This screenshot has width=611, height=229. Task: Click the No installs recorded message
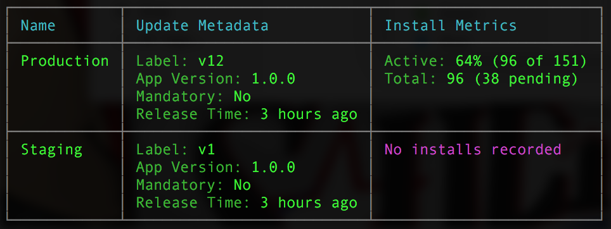click(x=473, y=150)
